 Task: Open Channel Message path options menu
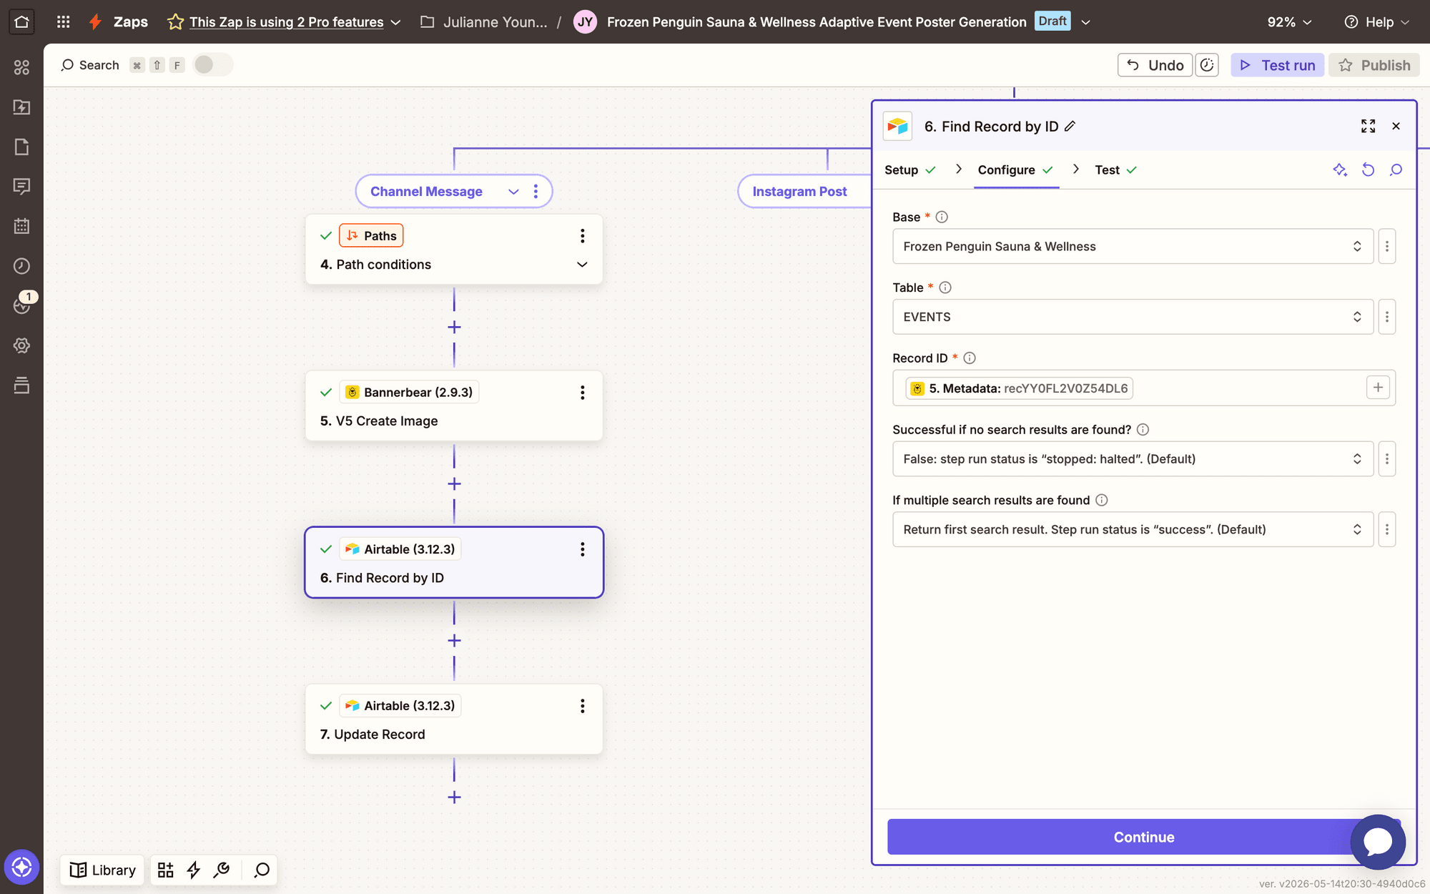pyautogui.click(x=536, y=192)
